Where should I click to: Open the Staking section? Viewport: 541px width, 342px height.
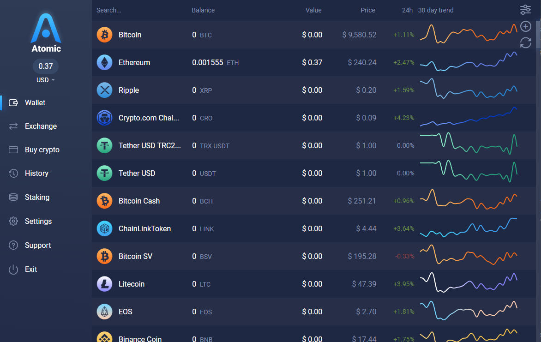[x=37, y=197]
